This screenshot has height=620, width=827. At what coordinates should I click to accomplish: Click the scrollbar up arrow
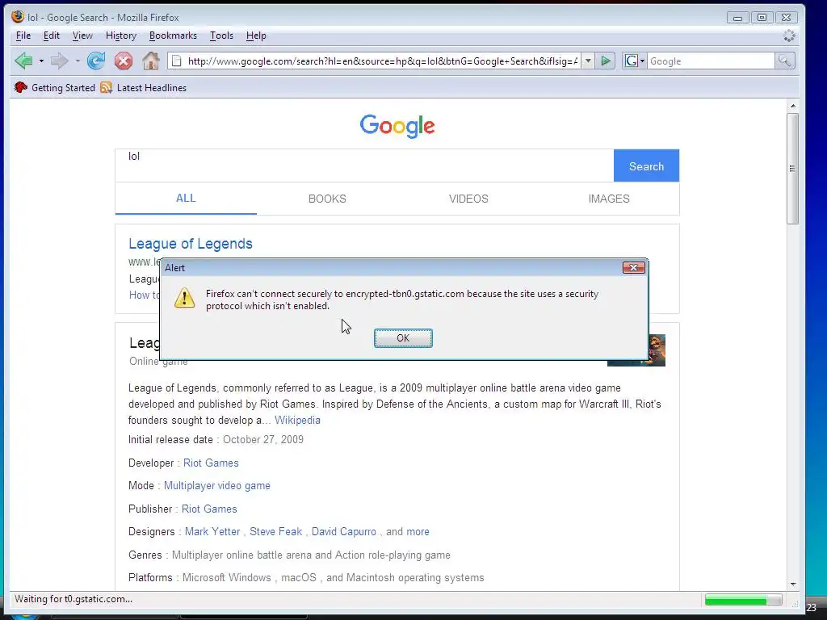792,106
